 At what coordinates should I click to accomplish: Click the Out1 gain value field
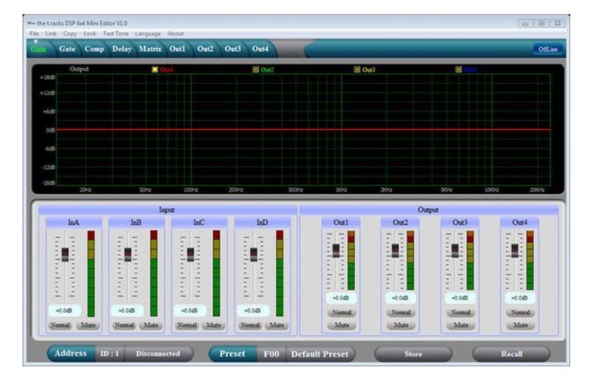[x=341, y=298]
